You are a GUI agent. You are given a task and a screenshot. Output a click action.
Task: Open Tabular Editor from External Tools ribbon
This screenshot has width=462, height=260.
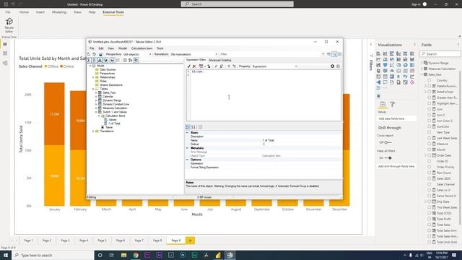pyautogui.click(x=9, y=25)
